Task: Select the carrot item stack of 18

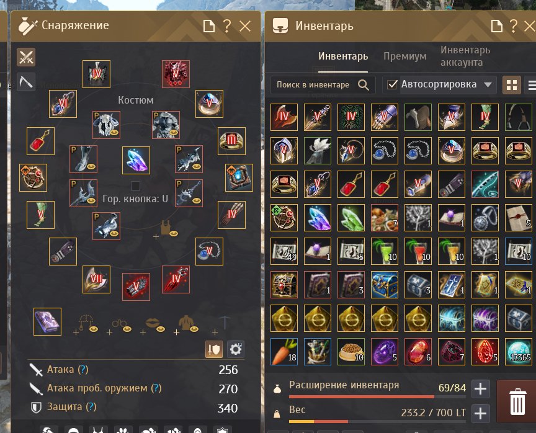Action: [x=284, y=352]
